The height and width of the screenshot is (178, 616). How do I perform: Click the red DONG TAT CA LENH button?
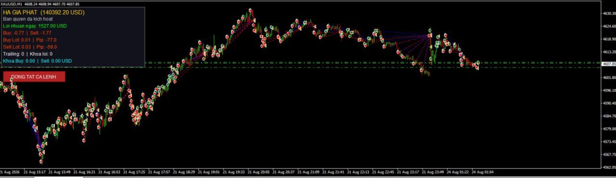point(34,77)
